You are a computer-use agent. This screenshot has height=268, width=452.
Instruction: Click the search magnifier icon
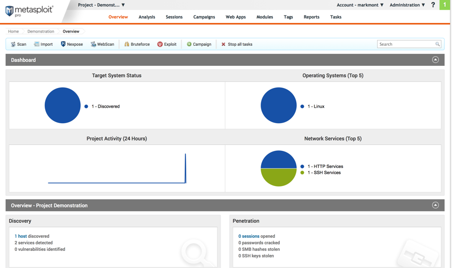pyautogui.click(x=437, y=44)
